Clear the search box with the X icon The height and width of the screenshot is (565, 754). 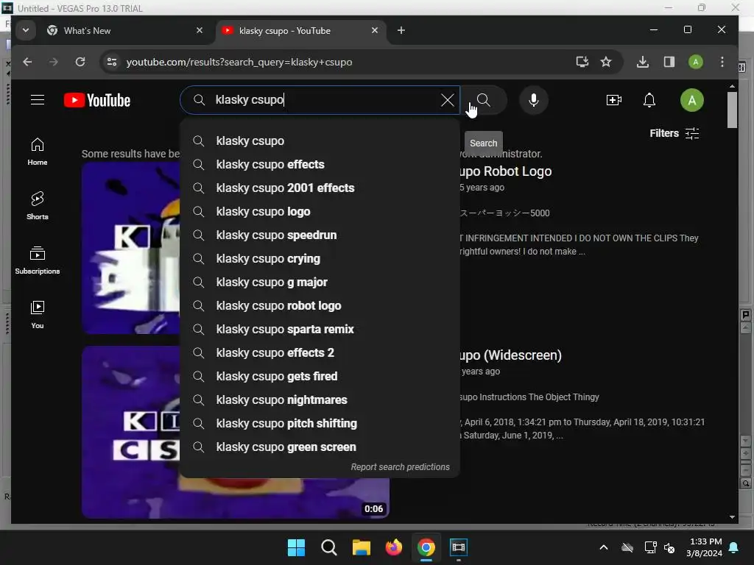(447, 100)
